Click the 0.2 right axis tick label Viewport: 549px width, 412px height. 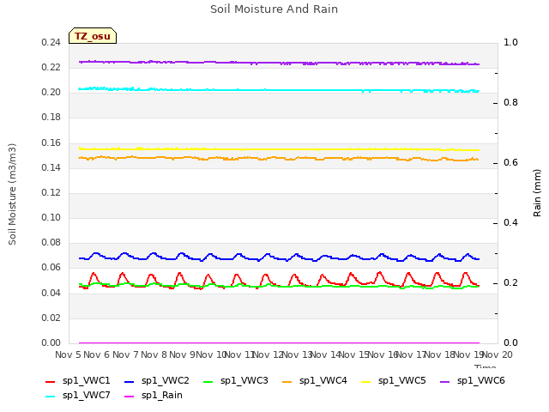(510, 283)
